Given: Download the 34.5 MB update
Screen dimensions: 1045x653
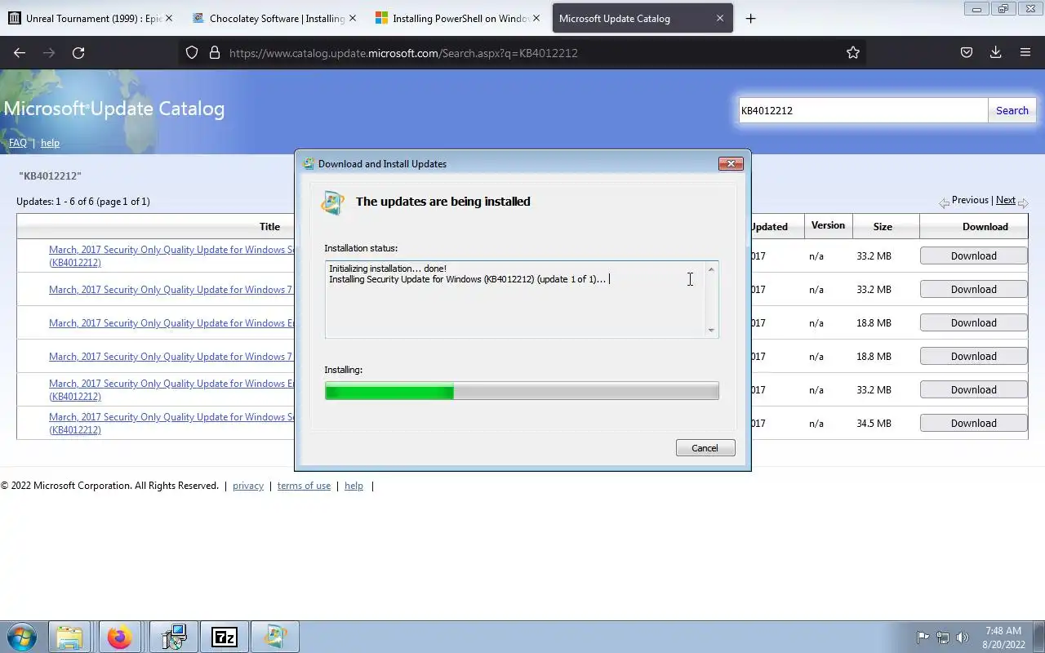Looking at the screenshot, I should (x=973, y=423).
